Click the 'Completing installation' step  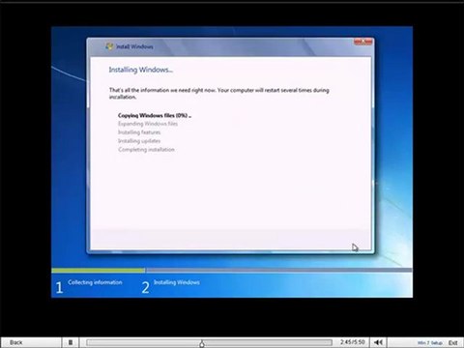pos(146,150)
